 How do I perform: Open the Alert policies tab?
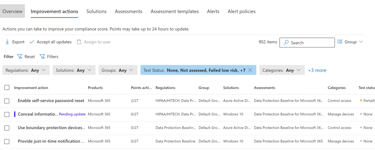pos(242,11)
